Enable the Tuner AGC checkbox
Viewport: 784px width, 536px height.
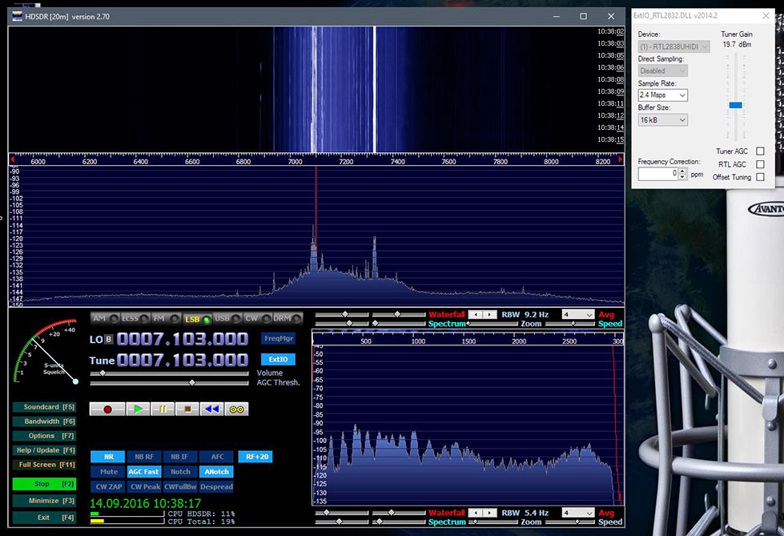(x=760, y=151)
